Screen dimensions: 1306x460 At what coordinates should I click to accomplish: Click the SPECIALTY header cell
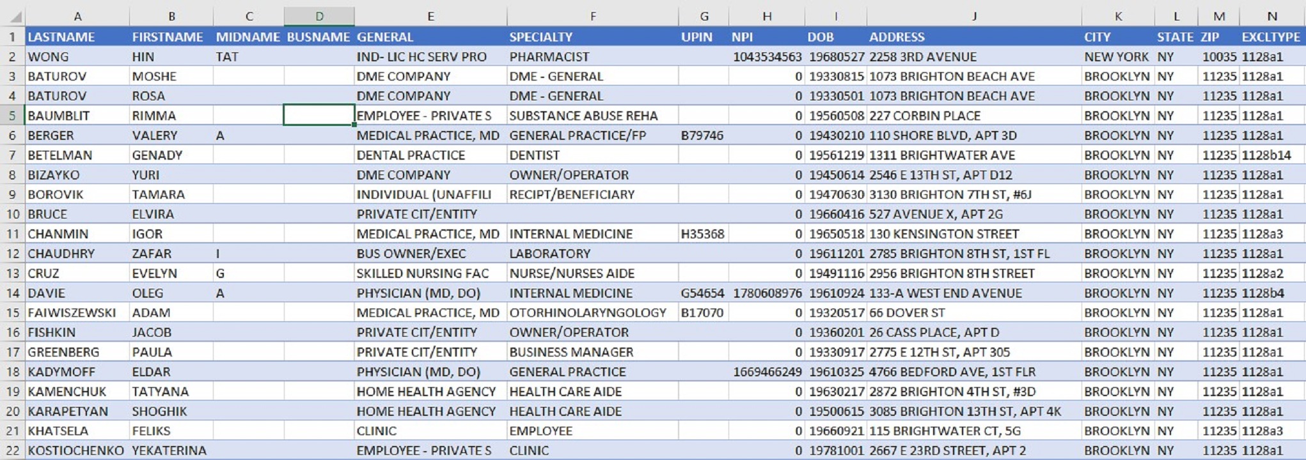[x=541, y=37]
